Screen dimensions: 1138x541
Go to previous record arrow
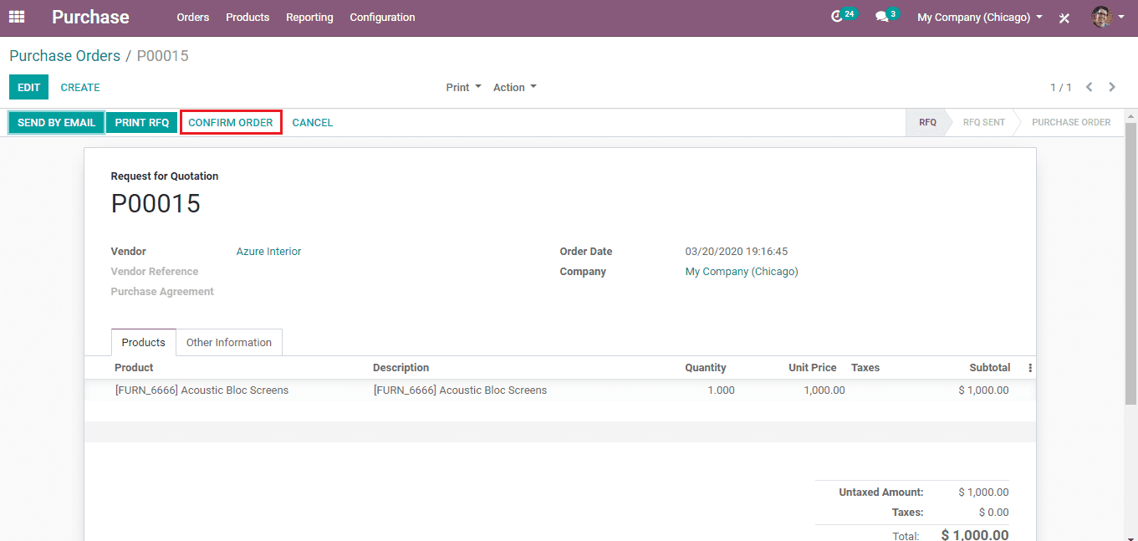(x=1090, y=87)
